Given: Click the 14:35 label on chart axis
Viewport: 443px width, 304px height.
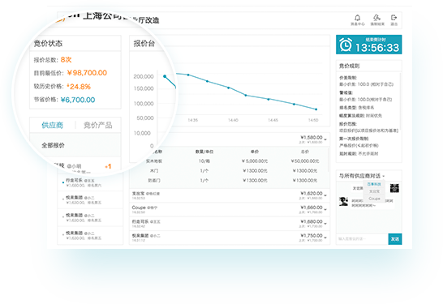Looking at the screenshot, I should 192,120.
